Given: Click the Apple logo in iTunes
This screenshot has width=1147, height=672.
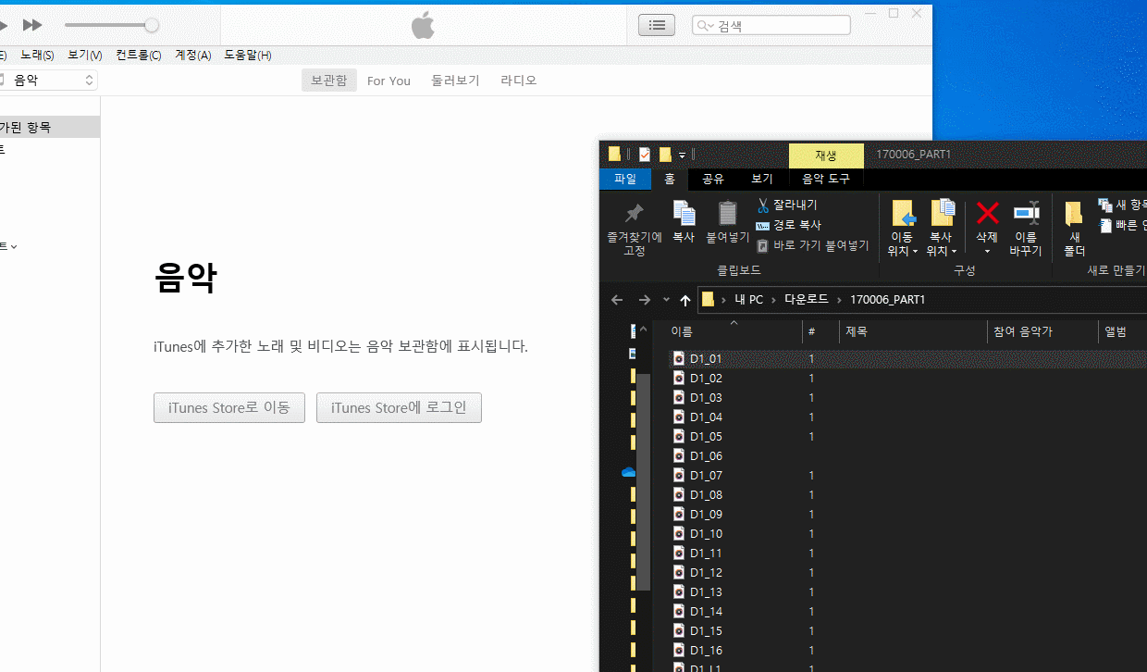Looking at the screenshot, I should [423, 25].
